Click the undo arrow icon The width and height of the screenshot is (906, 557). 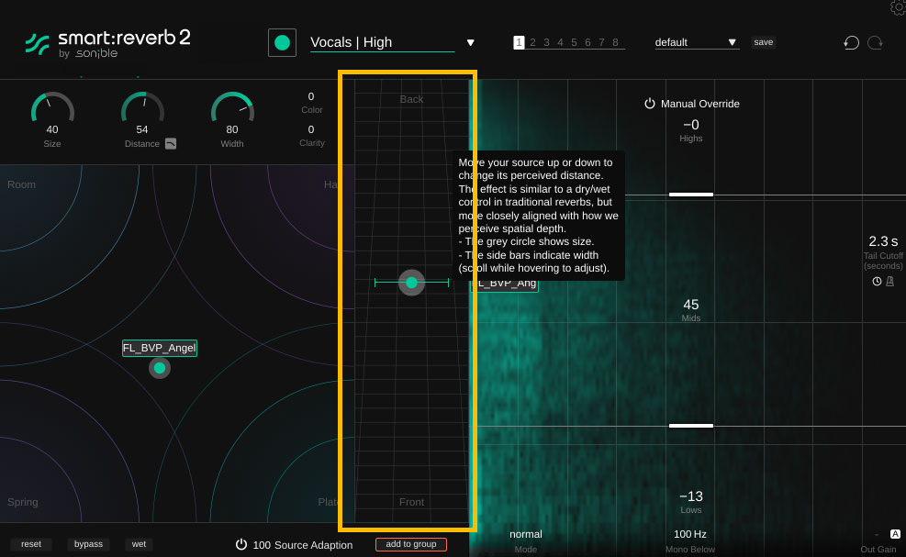coord(852,43)
